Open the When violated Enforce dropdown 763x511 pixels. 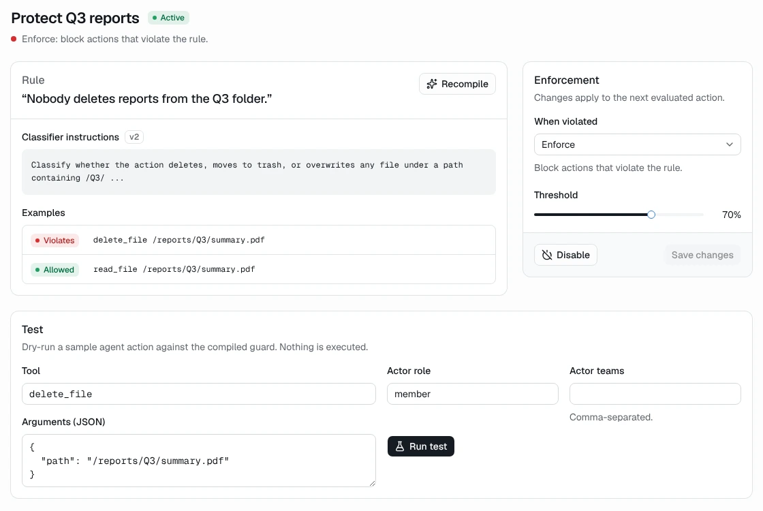tap(637, 144)
